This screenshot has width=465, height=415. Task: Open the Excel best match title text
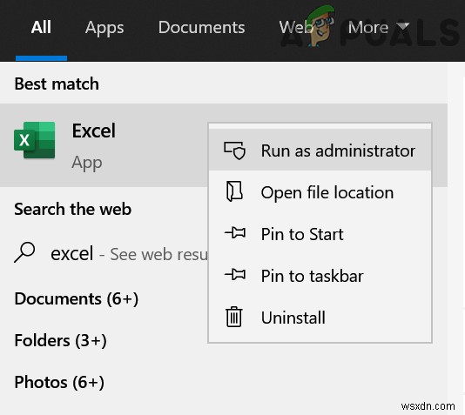94,131
